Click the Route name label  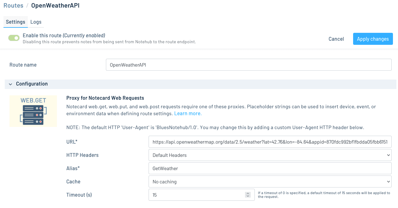tap(23, 65)
